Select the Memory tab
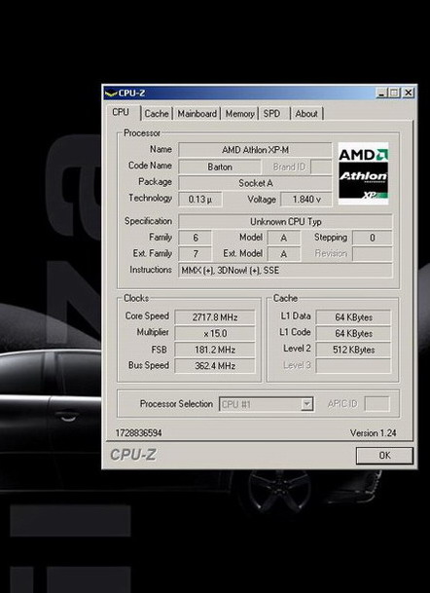Viewport: 430px width, 593px height. click(239, 114)
